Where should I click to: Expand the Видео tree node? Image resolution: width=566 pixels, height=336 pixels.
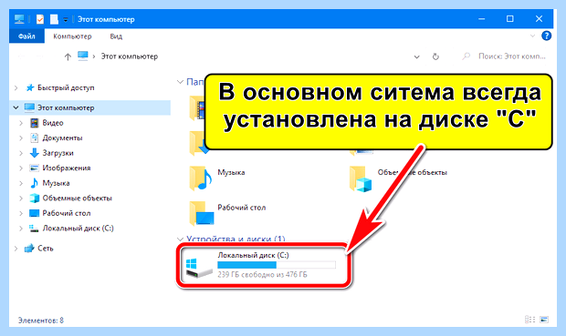coord(21,123)
